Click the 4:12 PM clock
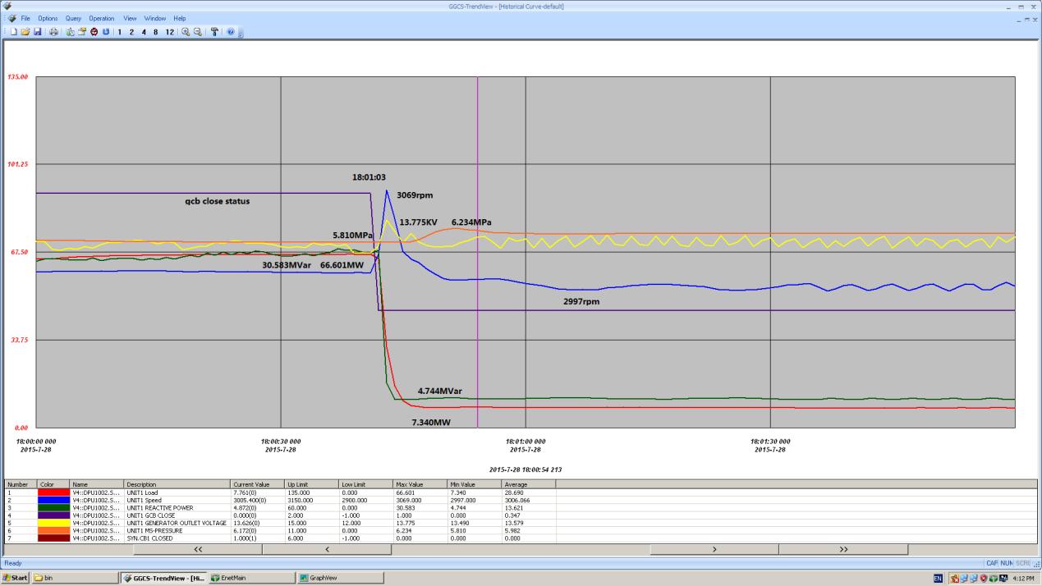The height and width of the screenshot is (586, 1042). (1022, 578)
